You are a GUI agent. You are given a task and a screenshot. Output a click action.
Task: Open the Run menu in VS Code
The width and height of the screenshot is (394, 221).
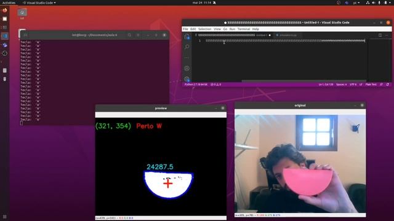tap(233, 29)
